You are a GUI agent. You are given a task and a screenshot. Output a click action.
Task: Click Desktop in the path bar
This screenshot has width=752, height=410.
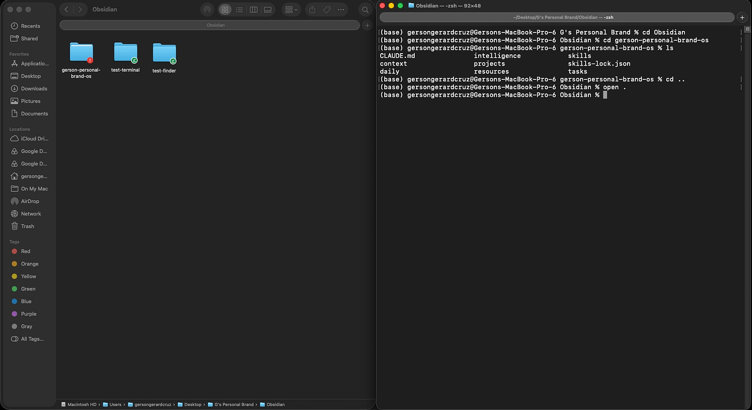(190, 404)
